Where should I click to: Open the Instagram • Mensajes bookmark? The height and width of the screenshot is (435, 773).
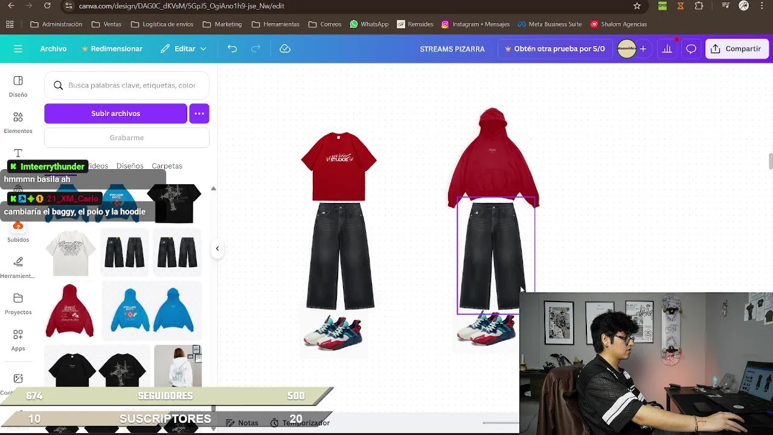(475, 24)
